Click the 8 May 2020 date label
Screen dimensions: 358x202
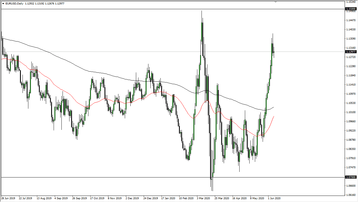tap(257, 199)
